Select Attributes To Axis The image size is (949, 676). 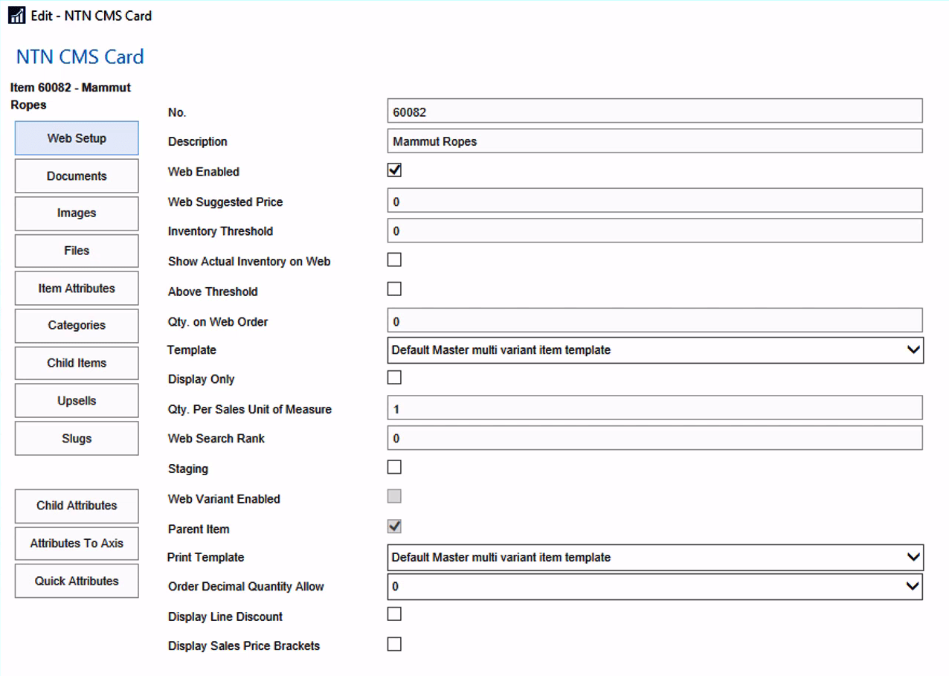coord(76,543)
